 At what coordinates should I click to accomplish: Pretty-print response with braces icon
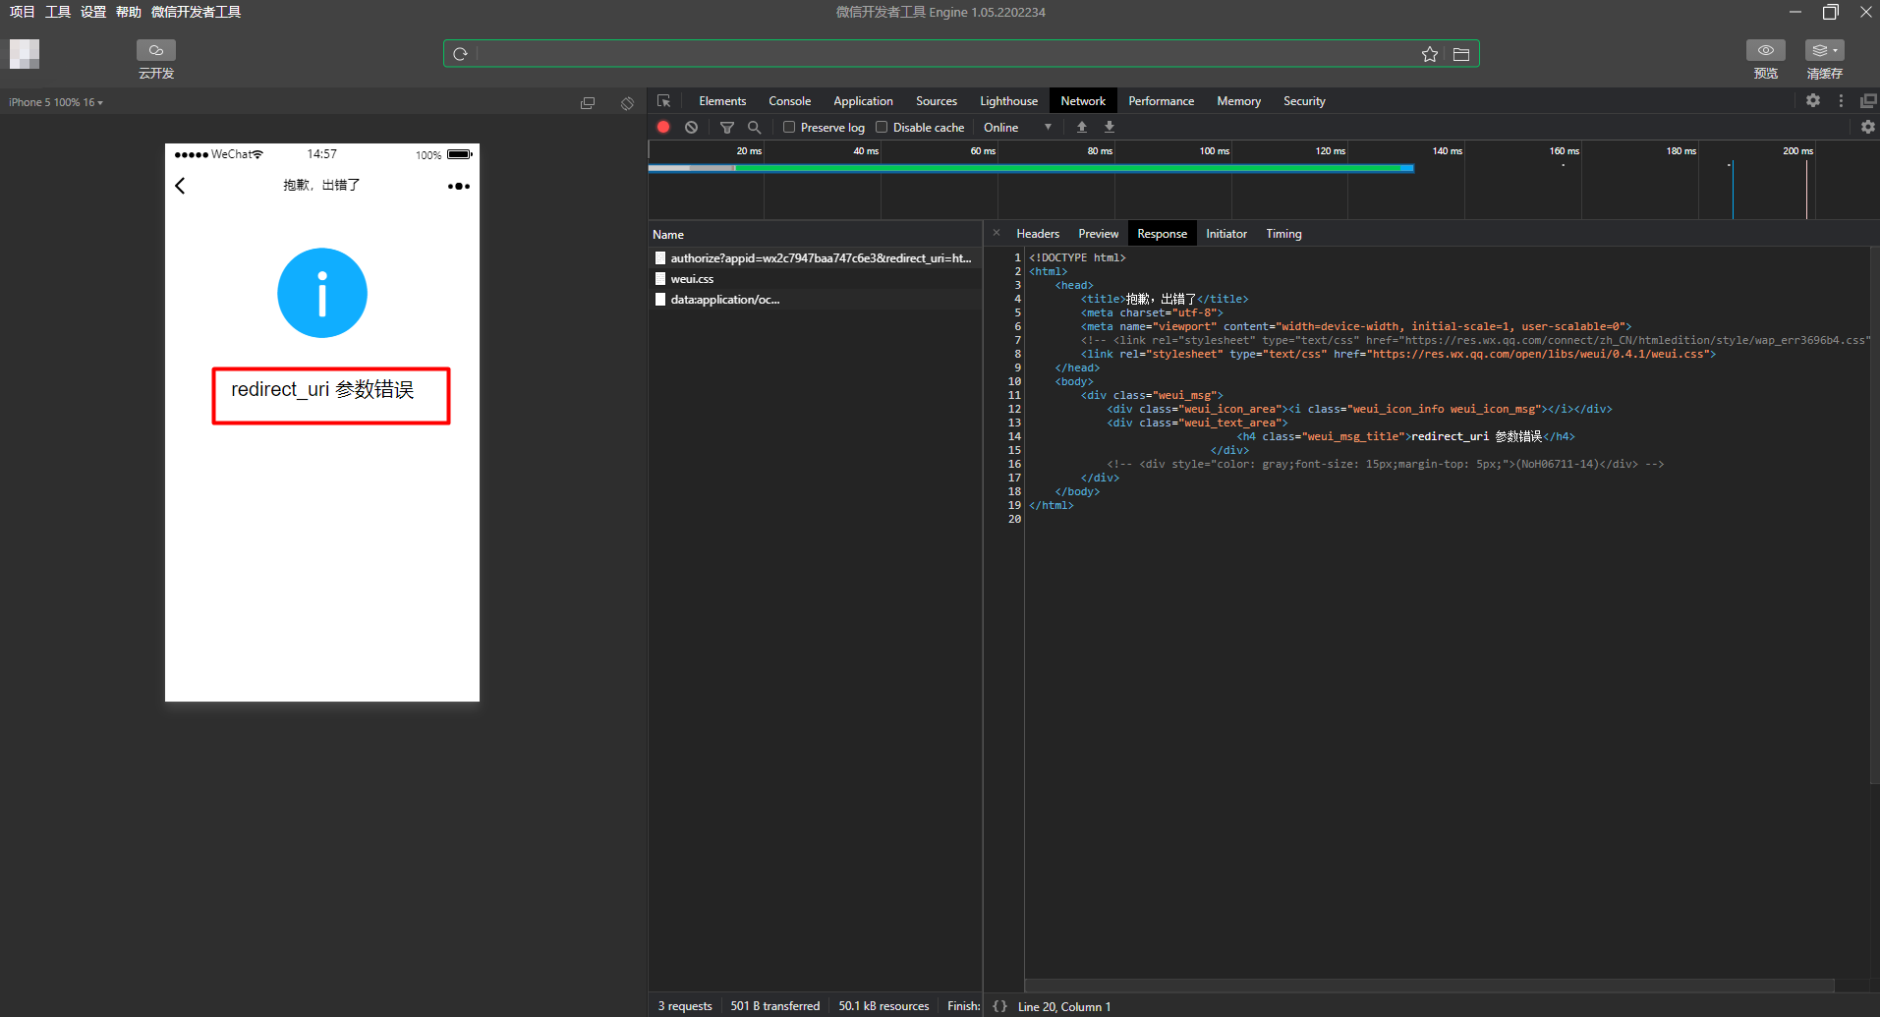point(999,1006)
